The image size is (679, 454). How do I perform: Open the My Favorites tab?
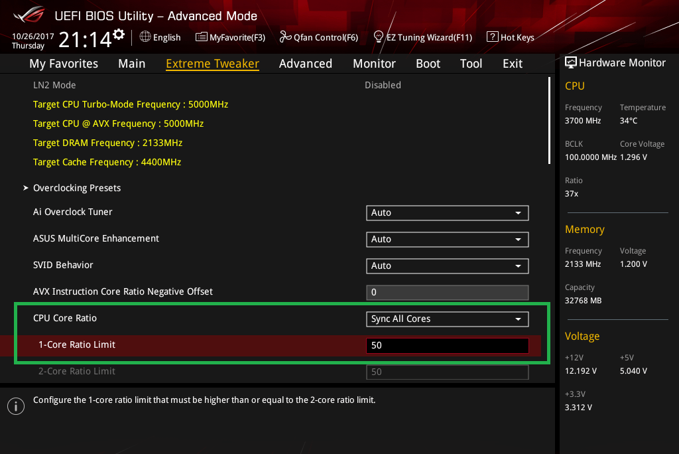click(64, 64)
